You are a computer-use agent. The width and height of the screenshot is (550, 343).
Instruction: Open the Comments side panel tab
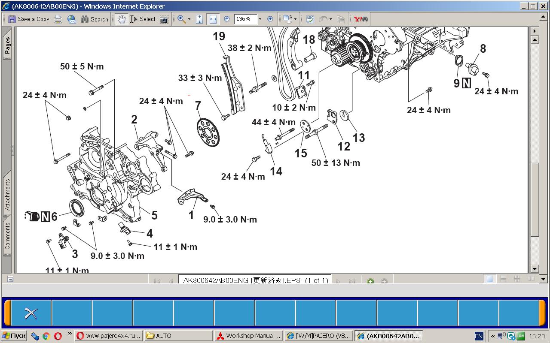coord(7,236)
